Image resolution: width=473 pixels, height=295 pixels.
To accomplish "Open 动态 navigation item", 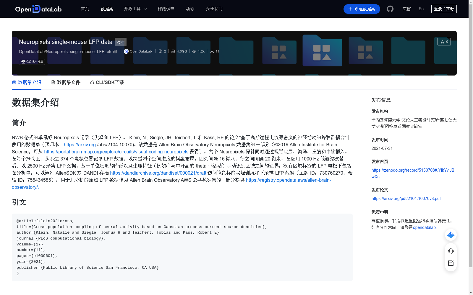I will pyautogui.click(x=190, y=9).
